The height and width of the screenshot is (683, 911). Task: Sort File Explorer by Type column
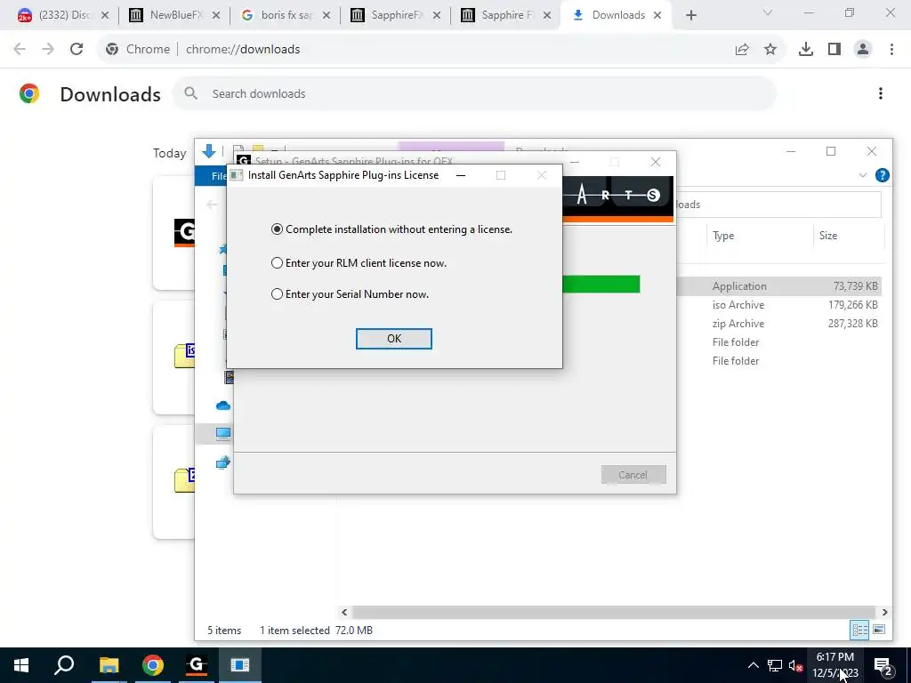[x=759, y=236]
